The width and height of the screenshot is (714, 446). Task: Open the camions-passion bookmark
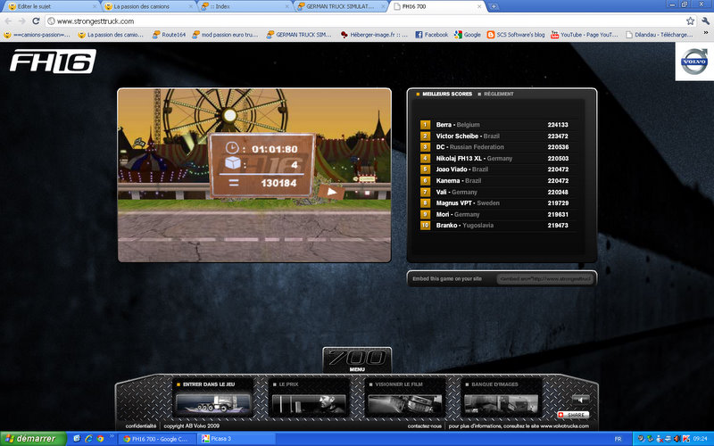click(37, 35)
